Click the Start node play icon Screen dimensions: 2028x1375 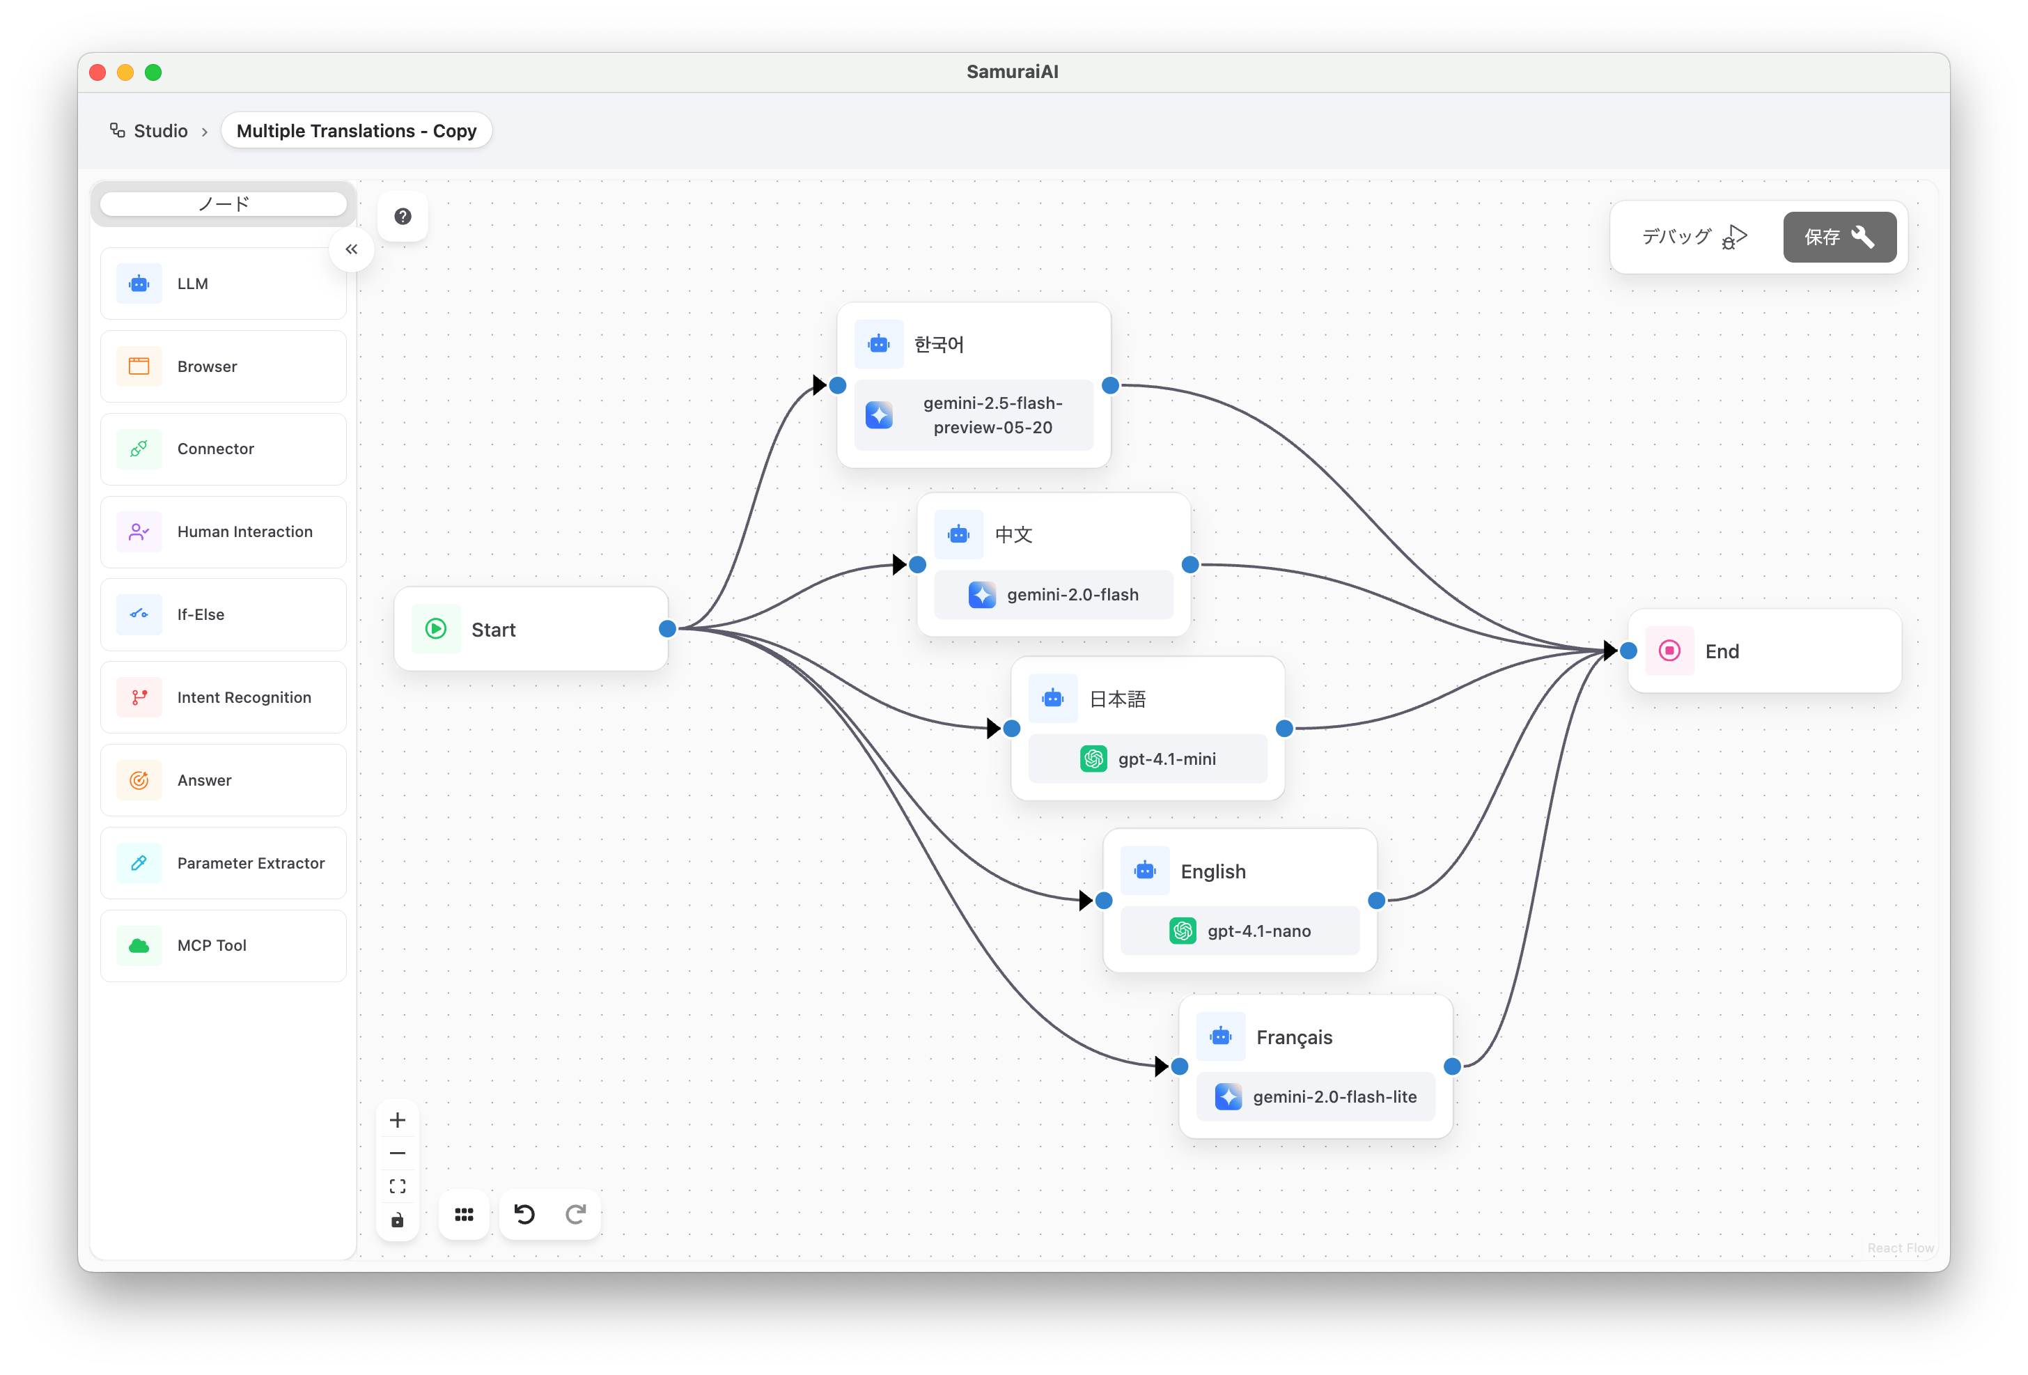(x=435, y=630)
